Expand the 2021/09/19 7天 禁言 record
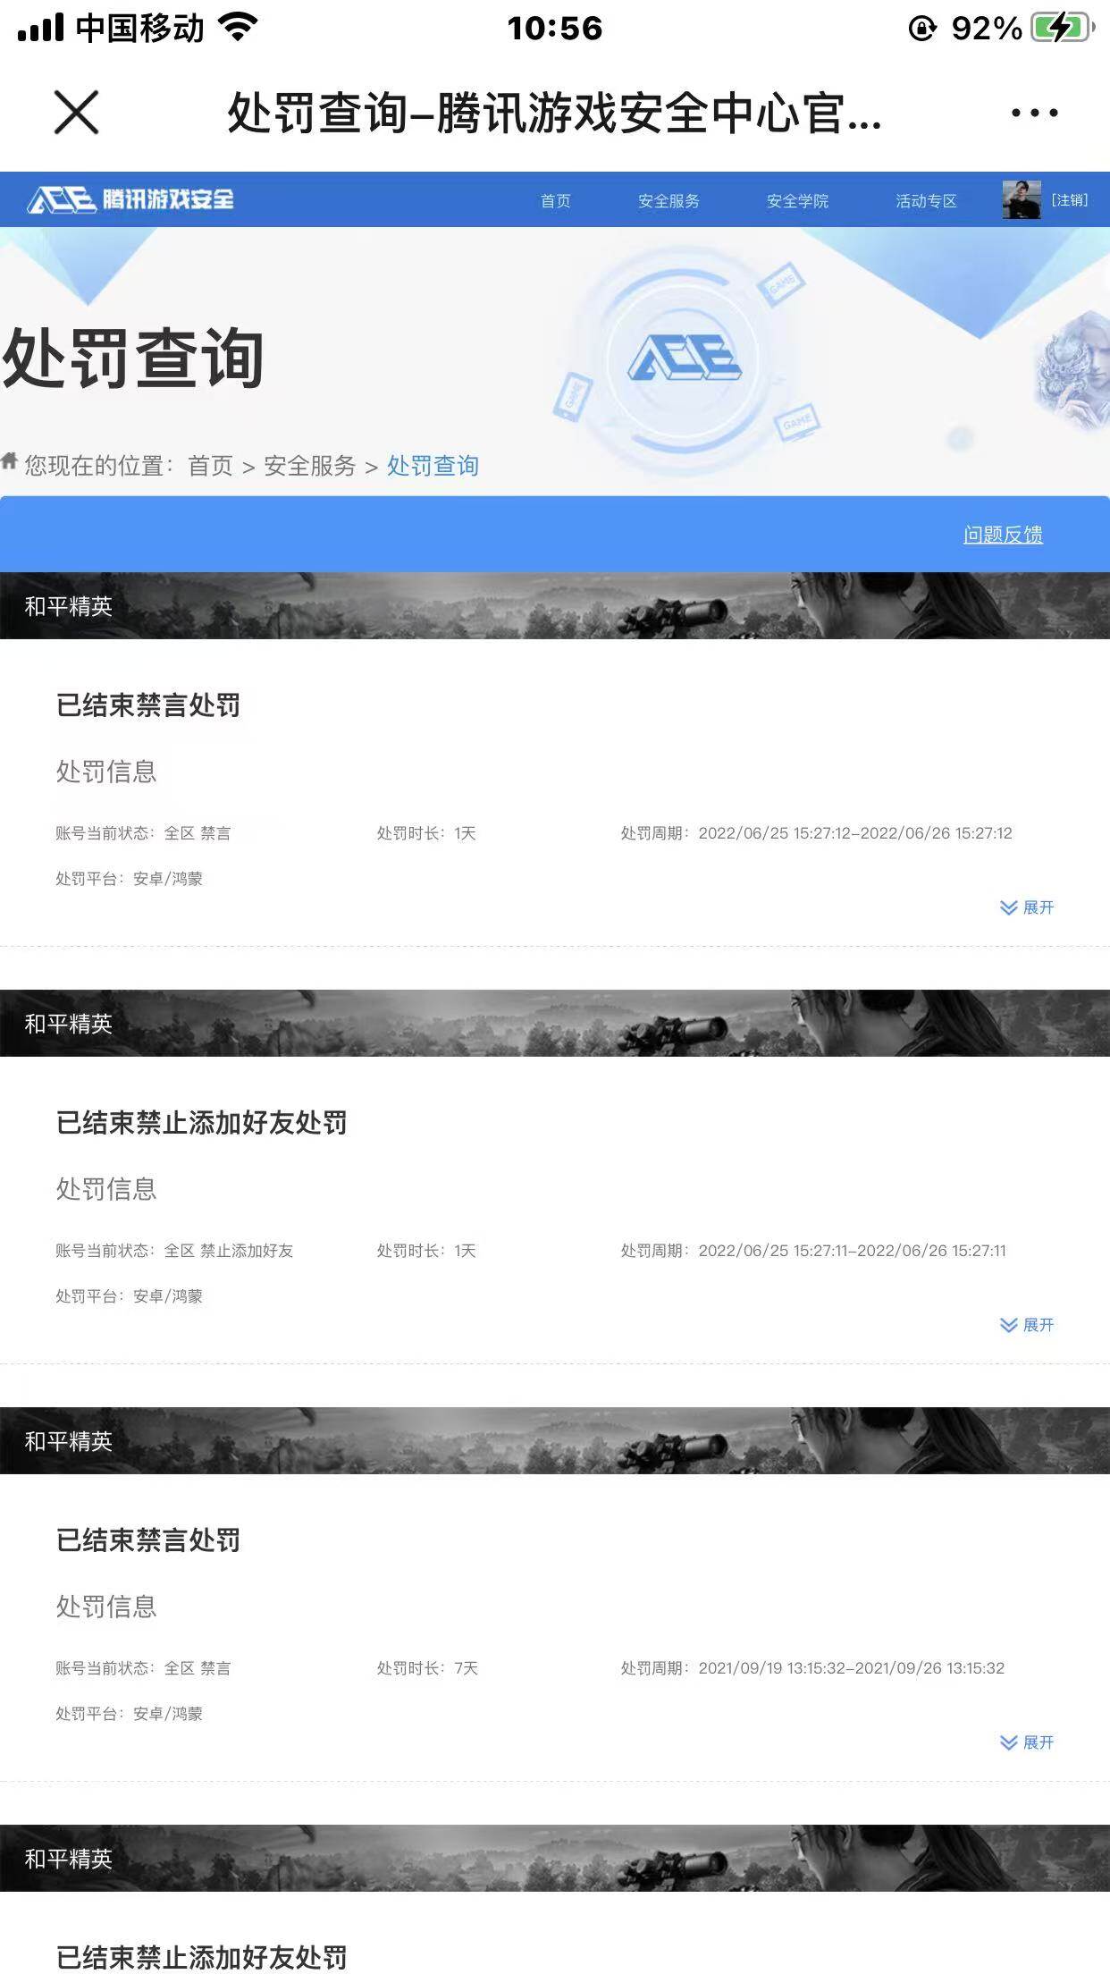Viewport: 1110px width, 1974px height. pos(1027,1742)
